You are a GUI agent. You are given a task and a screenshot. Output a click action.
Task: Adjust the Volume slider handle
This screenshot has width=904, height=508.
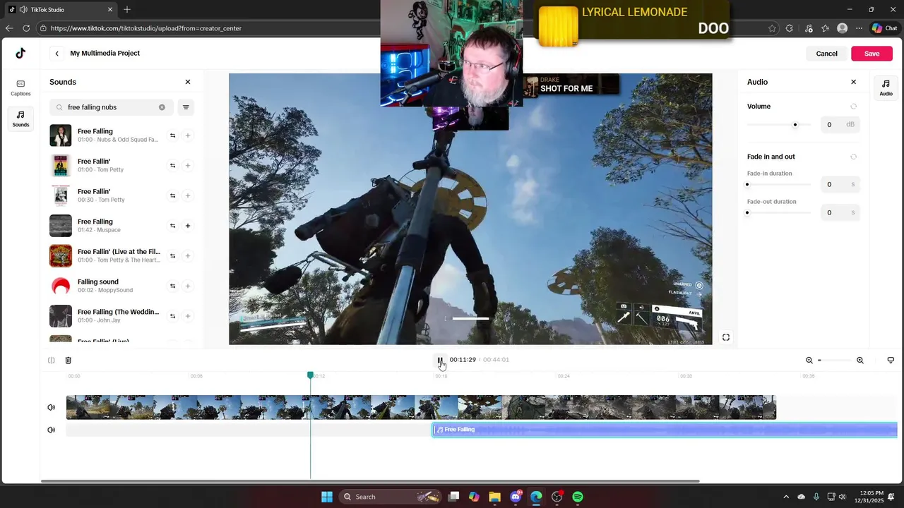795,125
